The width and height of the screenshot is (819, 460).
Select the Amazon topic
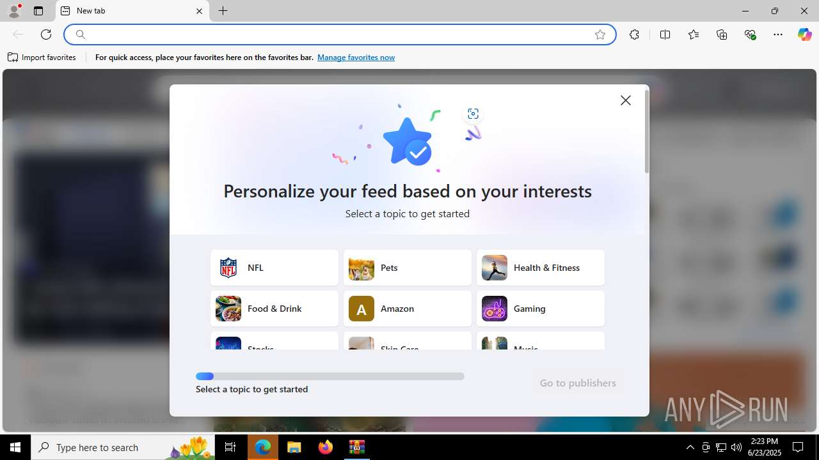pyautogui.click(x=408, y=309)
